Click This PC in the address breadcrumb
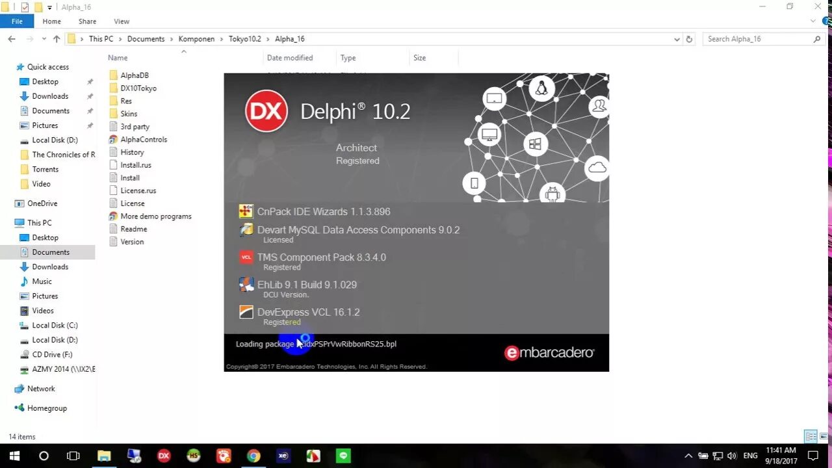This screenshot has height=468, width=832. [101, 39]
